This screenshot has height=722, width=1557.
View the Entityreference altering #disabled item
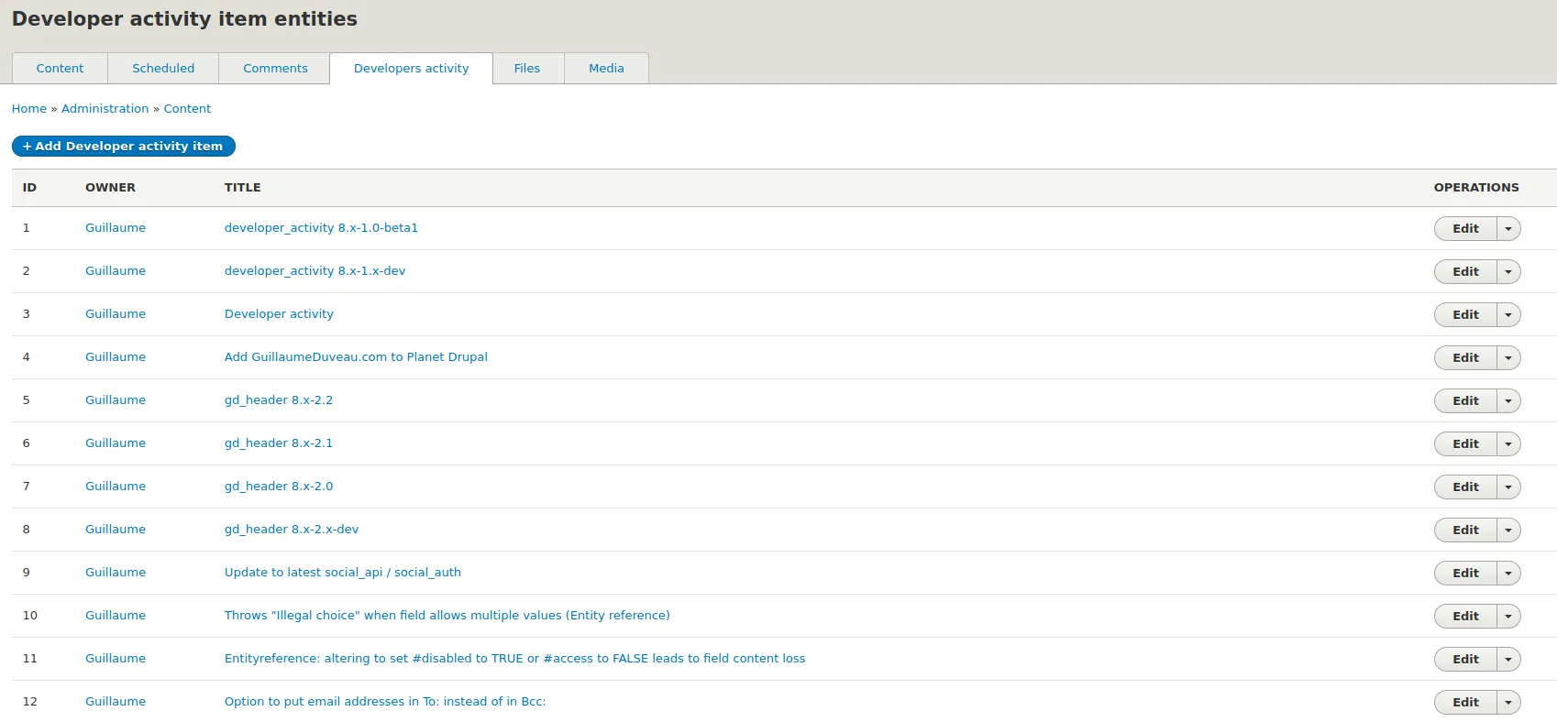tap(514, 659)
